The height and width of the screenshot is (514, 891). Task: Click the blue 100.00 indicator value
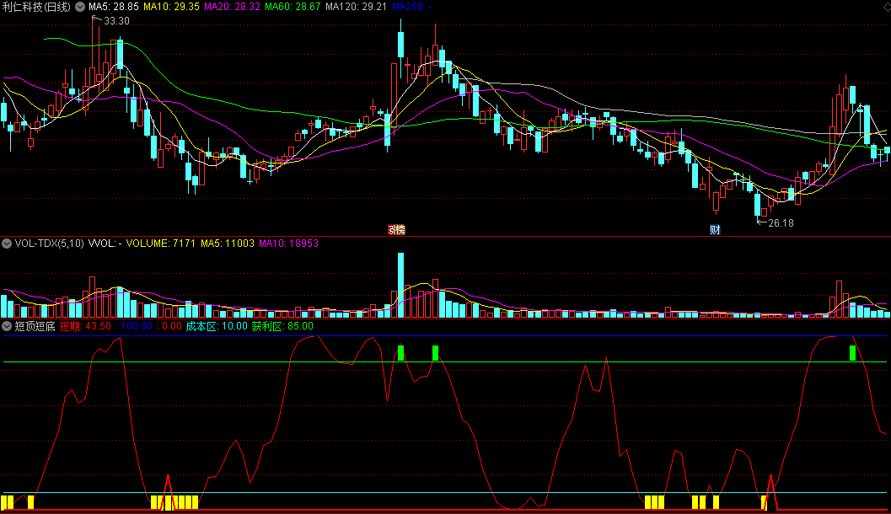(x=137, y=326)
